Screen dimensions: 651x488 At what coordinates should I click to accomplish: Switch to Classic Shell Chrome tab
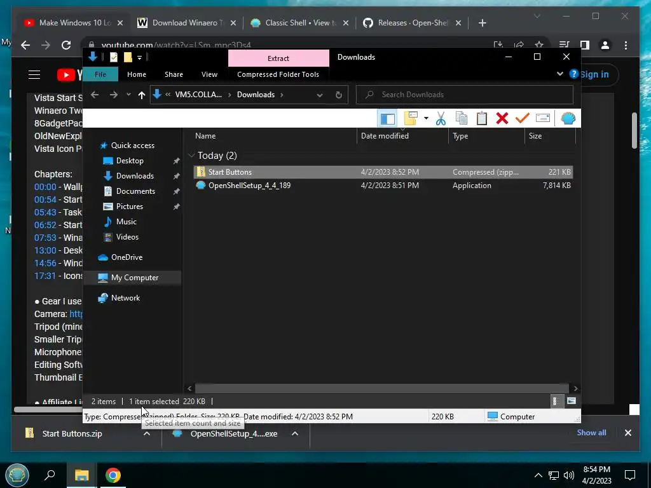click(x=300, y=23)
